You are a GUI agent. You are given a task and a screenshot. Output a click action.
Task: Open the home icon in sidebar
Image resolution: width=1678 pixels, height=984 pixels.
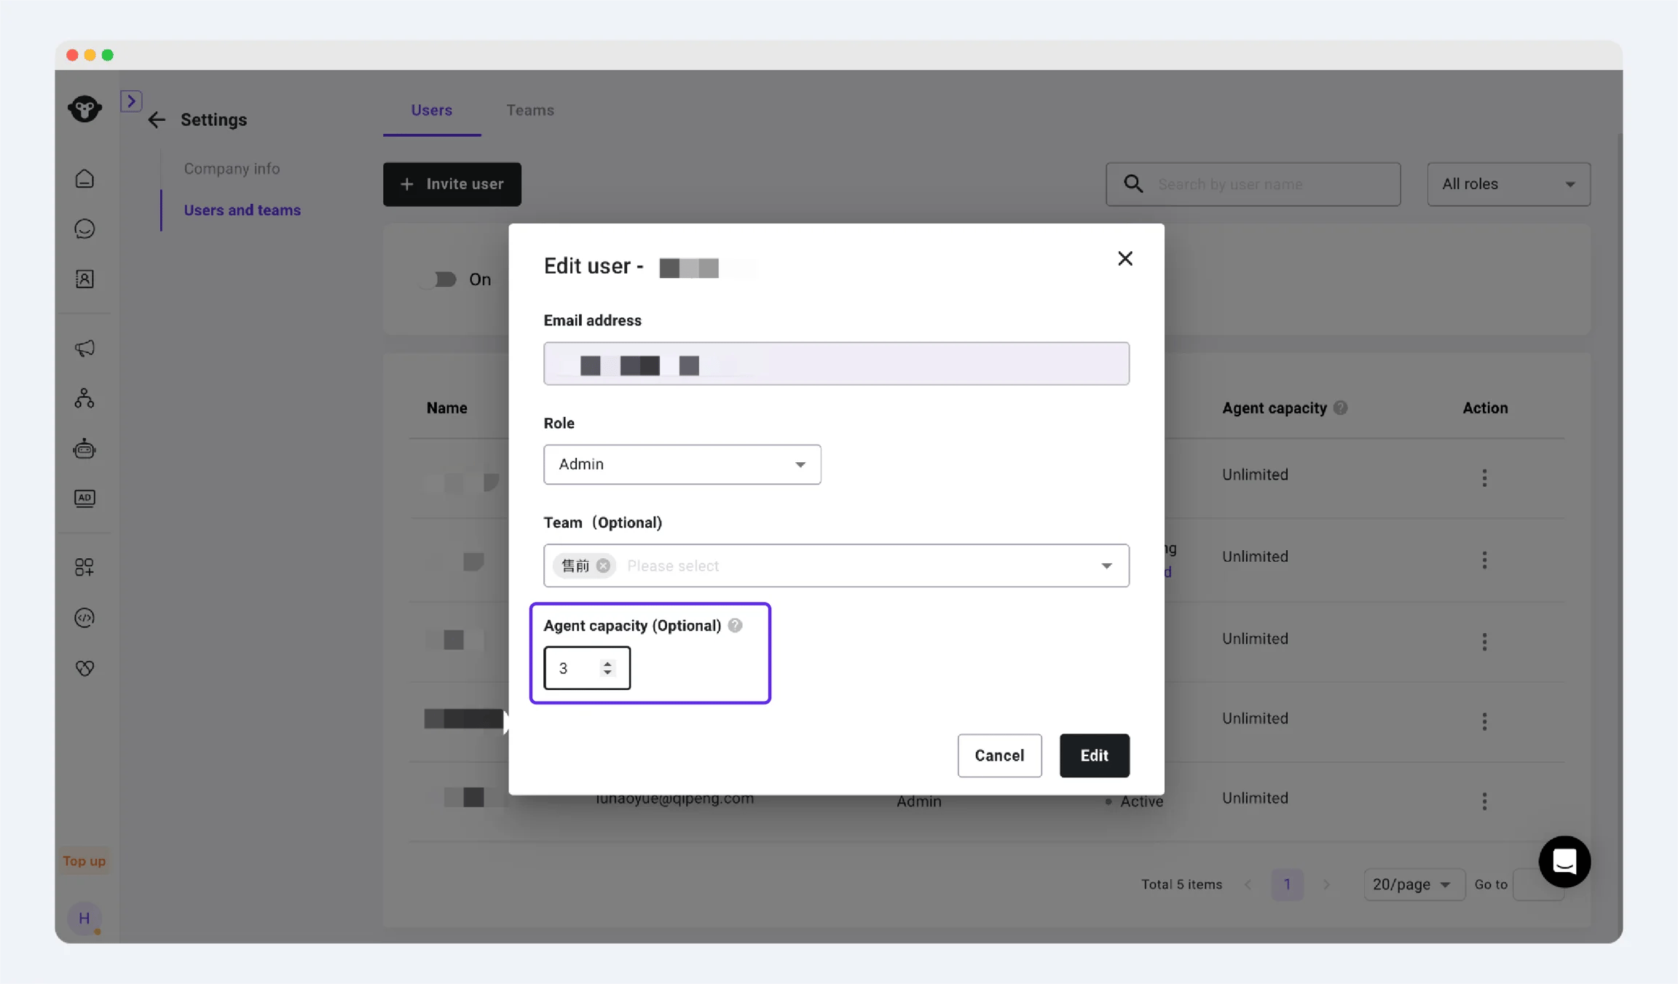pyautogui.click(x=84, y=178)
